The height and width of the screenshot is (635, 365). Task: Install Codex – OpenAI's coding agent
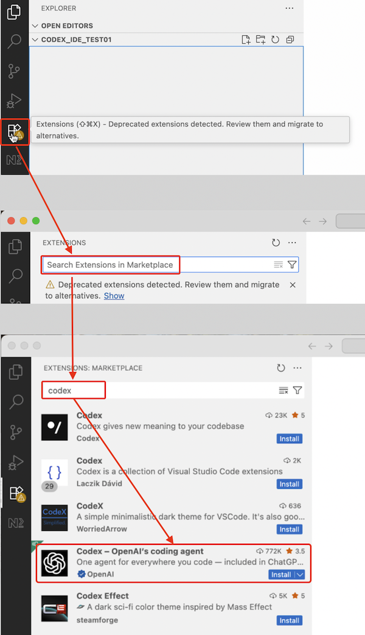point(281,575)
